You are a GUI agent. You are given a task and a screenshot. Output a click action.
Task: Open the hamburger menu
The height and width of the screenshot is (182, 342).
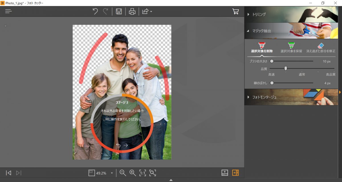9,11
